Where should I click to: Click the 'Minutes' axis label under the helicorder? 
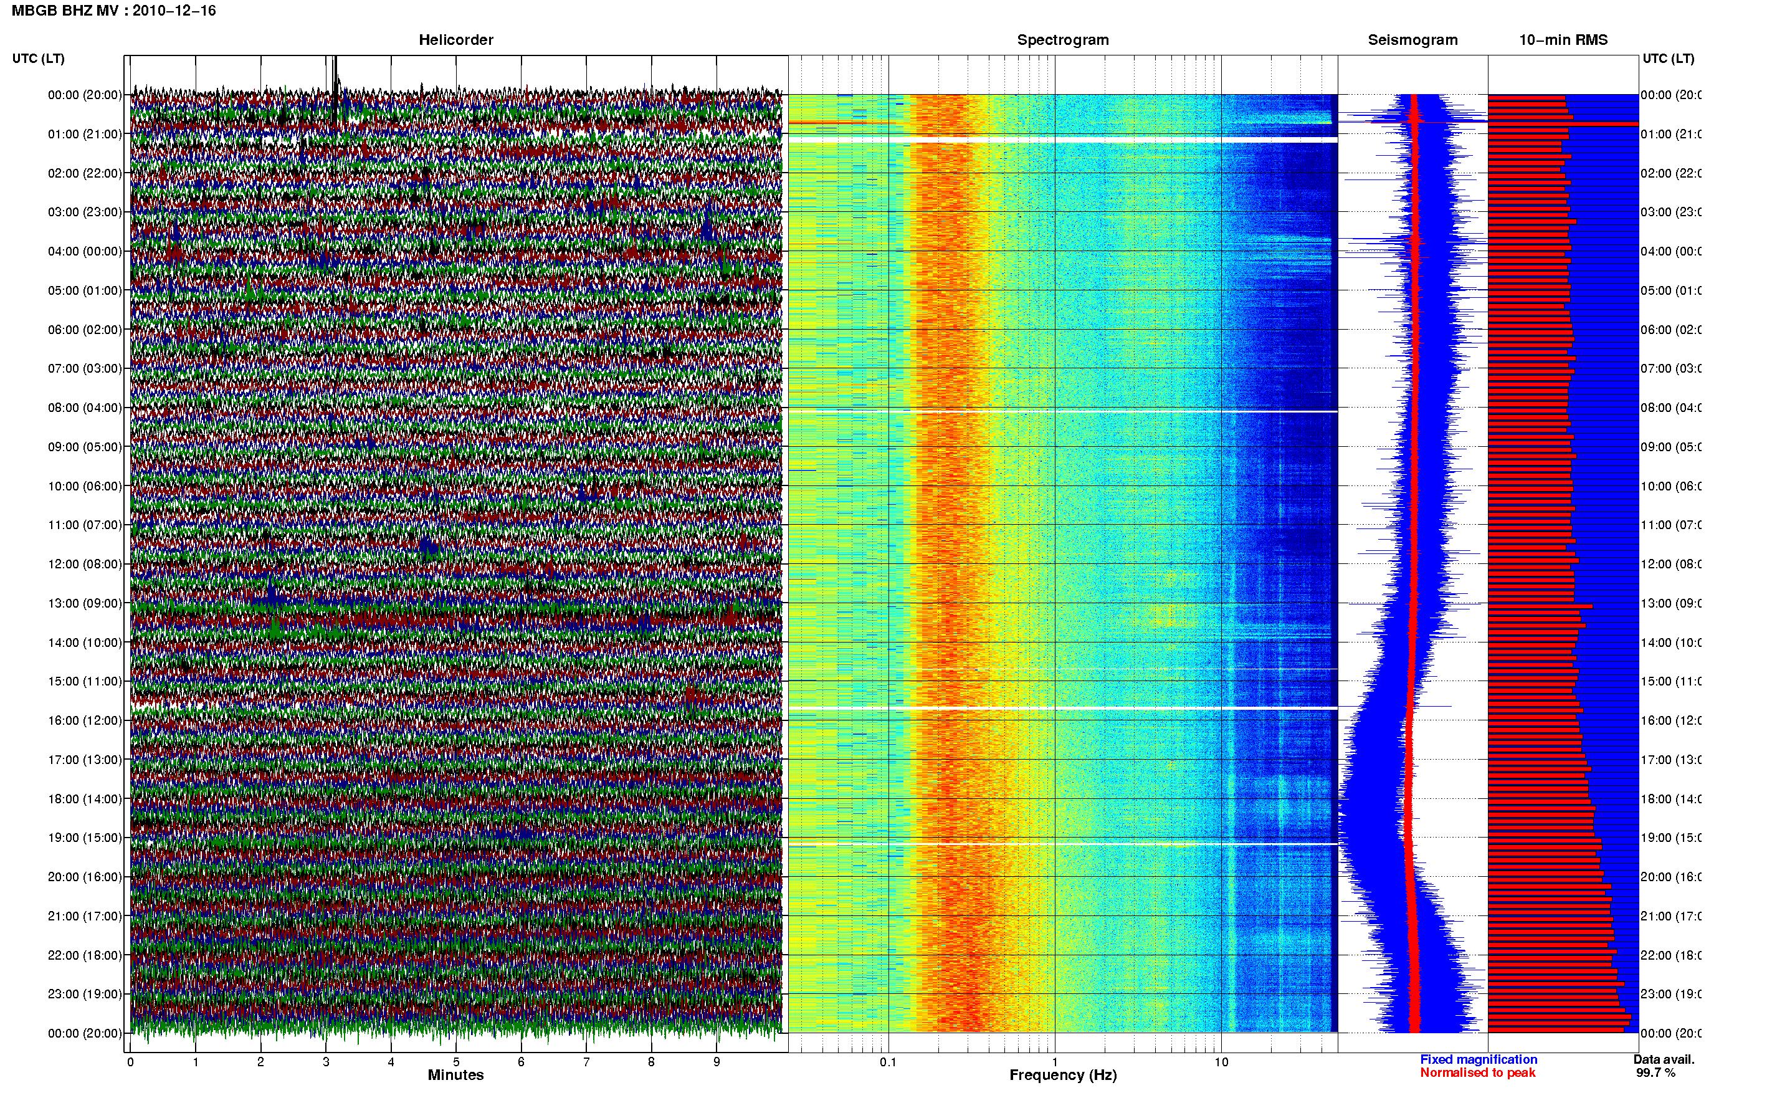[455, 1075]
